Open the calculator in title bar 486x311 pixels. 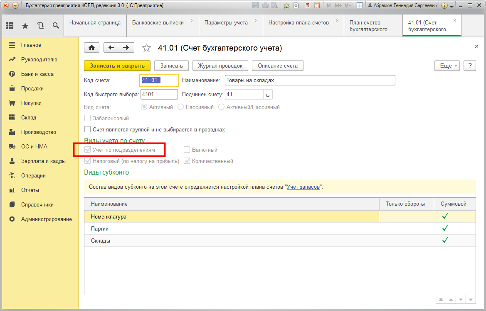coord(307,5)
